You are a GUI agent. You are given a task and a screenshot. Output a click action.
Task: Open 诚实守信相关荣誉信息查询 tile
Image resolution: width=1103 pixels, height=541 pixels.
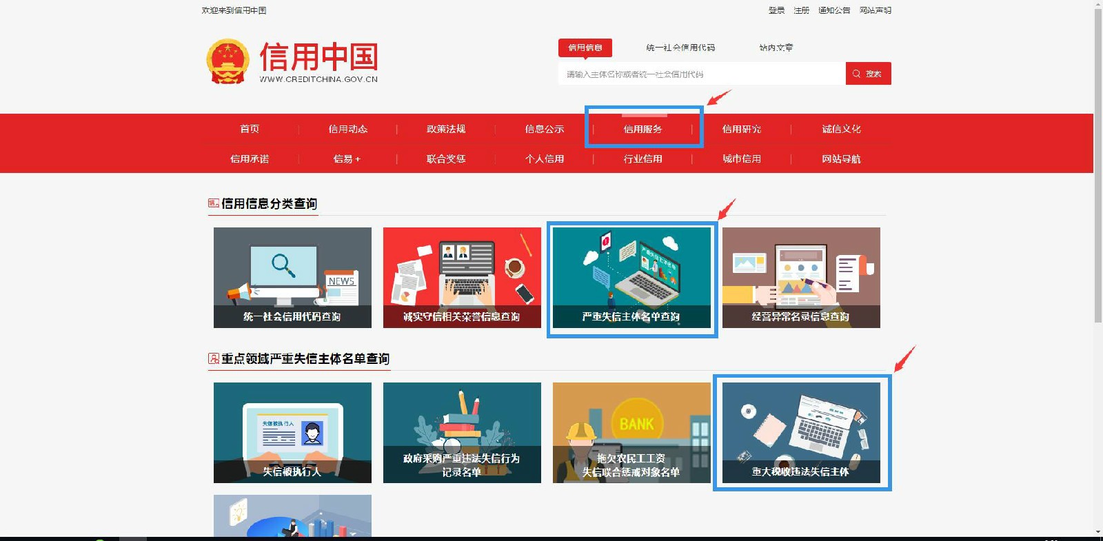coord(462,278)
